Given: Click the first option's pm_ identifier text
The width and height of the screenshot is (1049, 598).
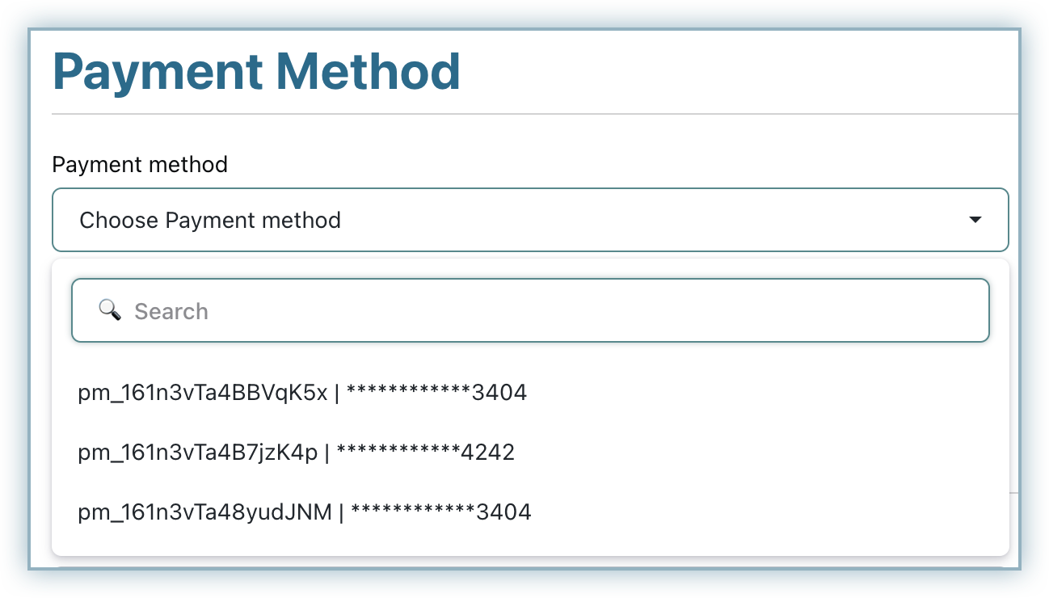Looking at the screenshot, I should click(x=203, y=393).
